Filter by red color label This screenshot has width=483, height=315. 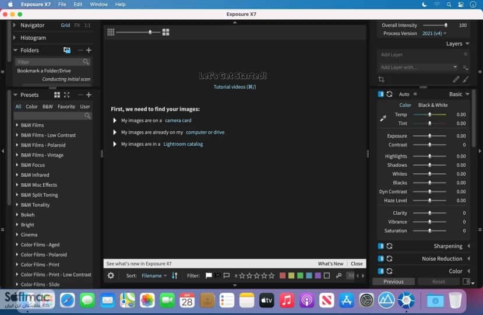[283, 275]
